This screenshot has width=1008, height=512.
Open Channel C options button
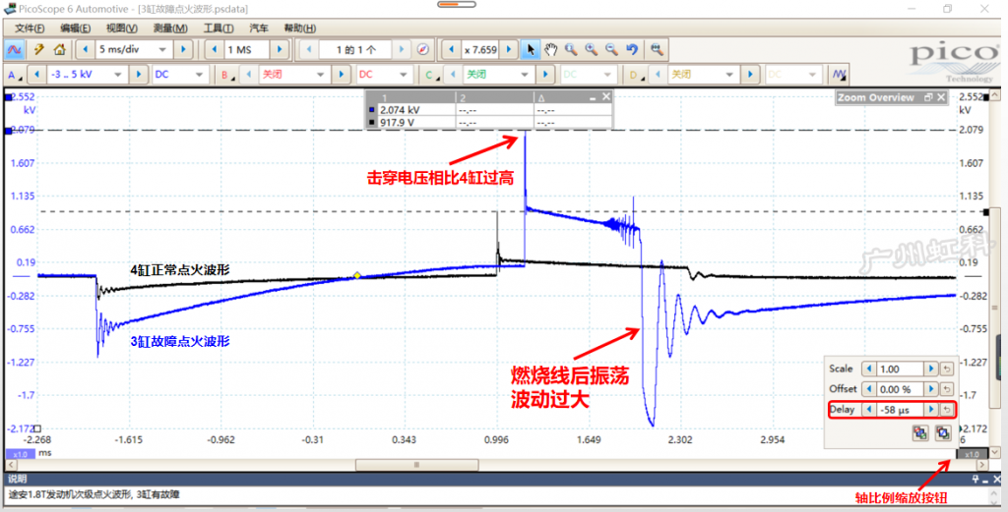coord(431,75)
